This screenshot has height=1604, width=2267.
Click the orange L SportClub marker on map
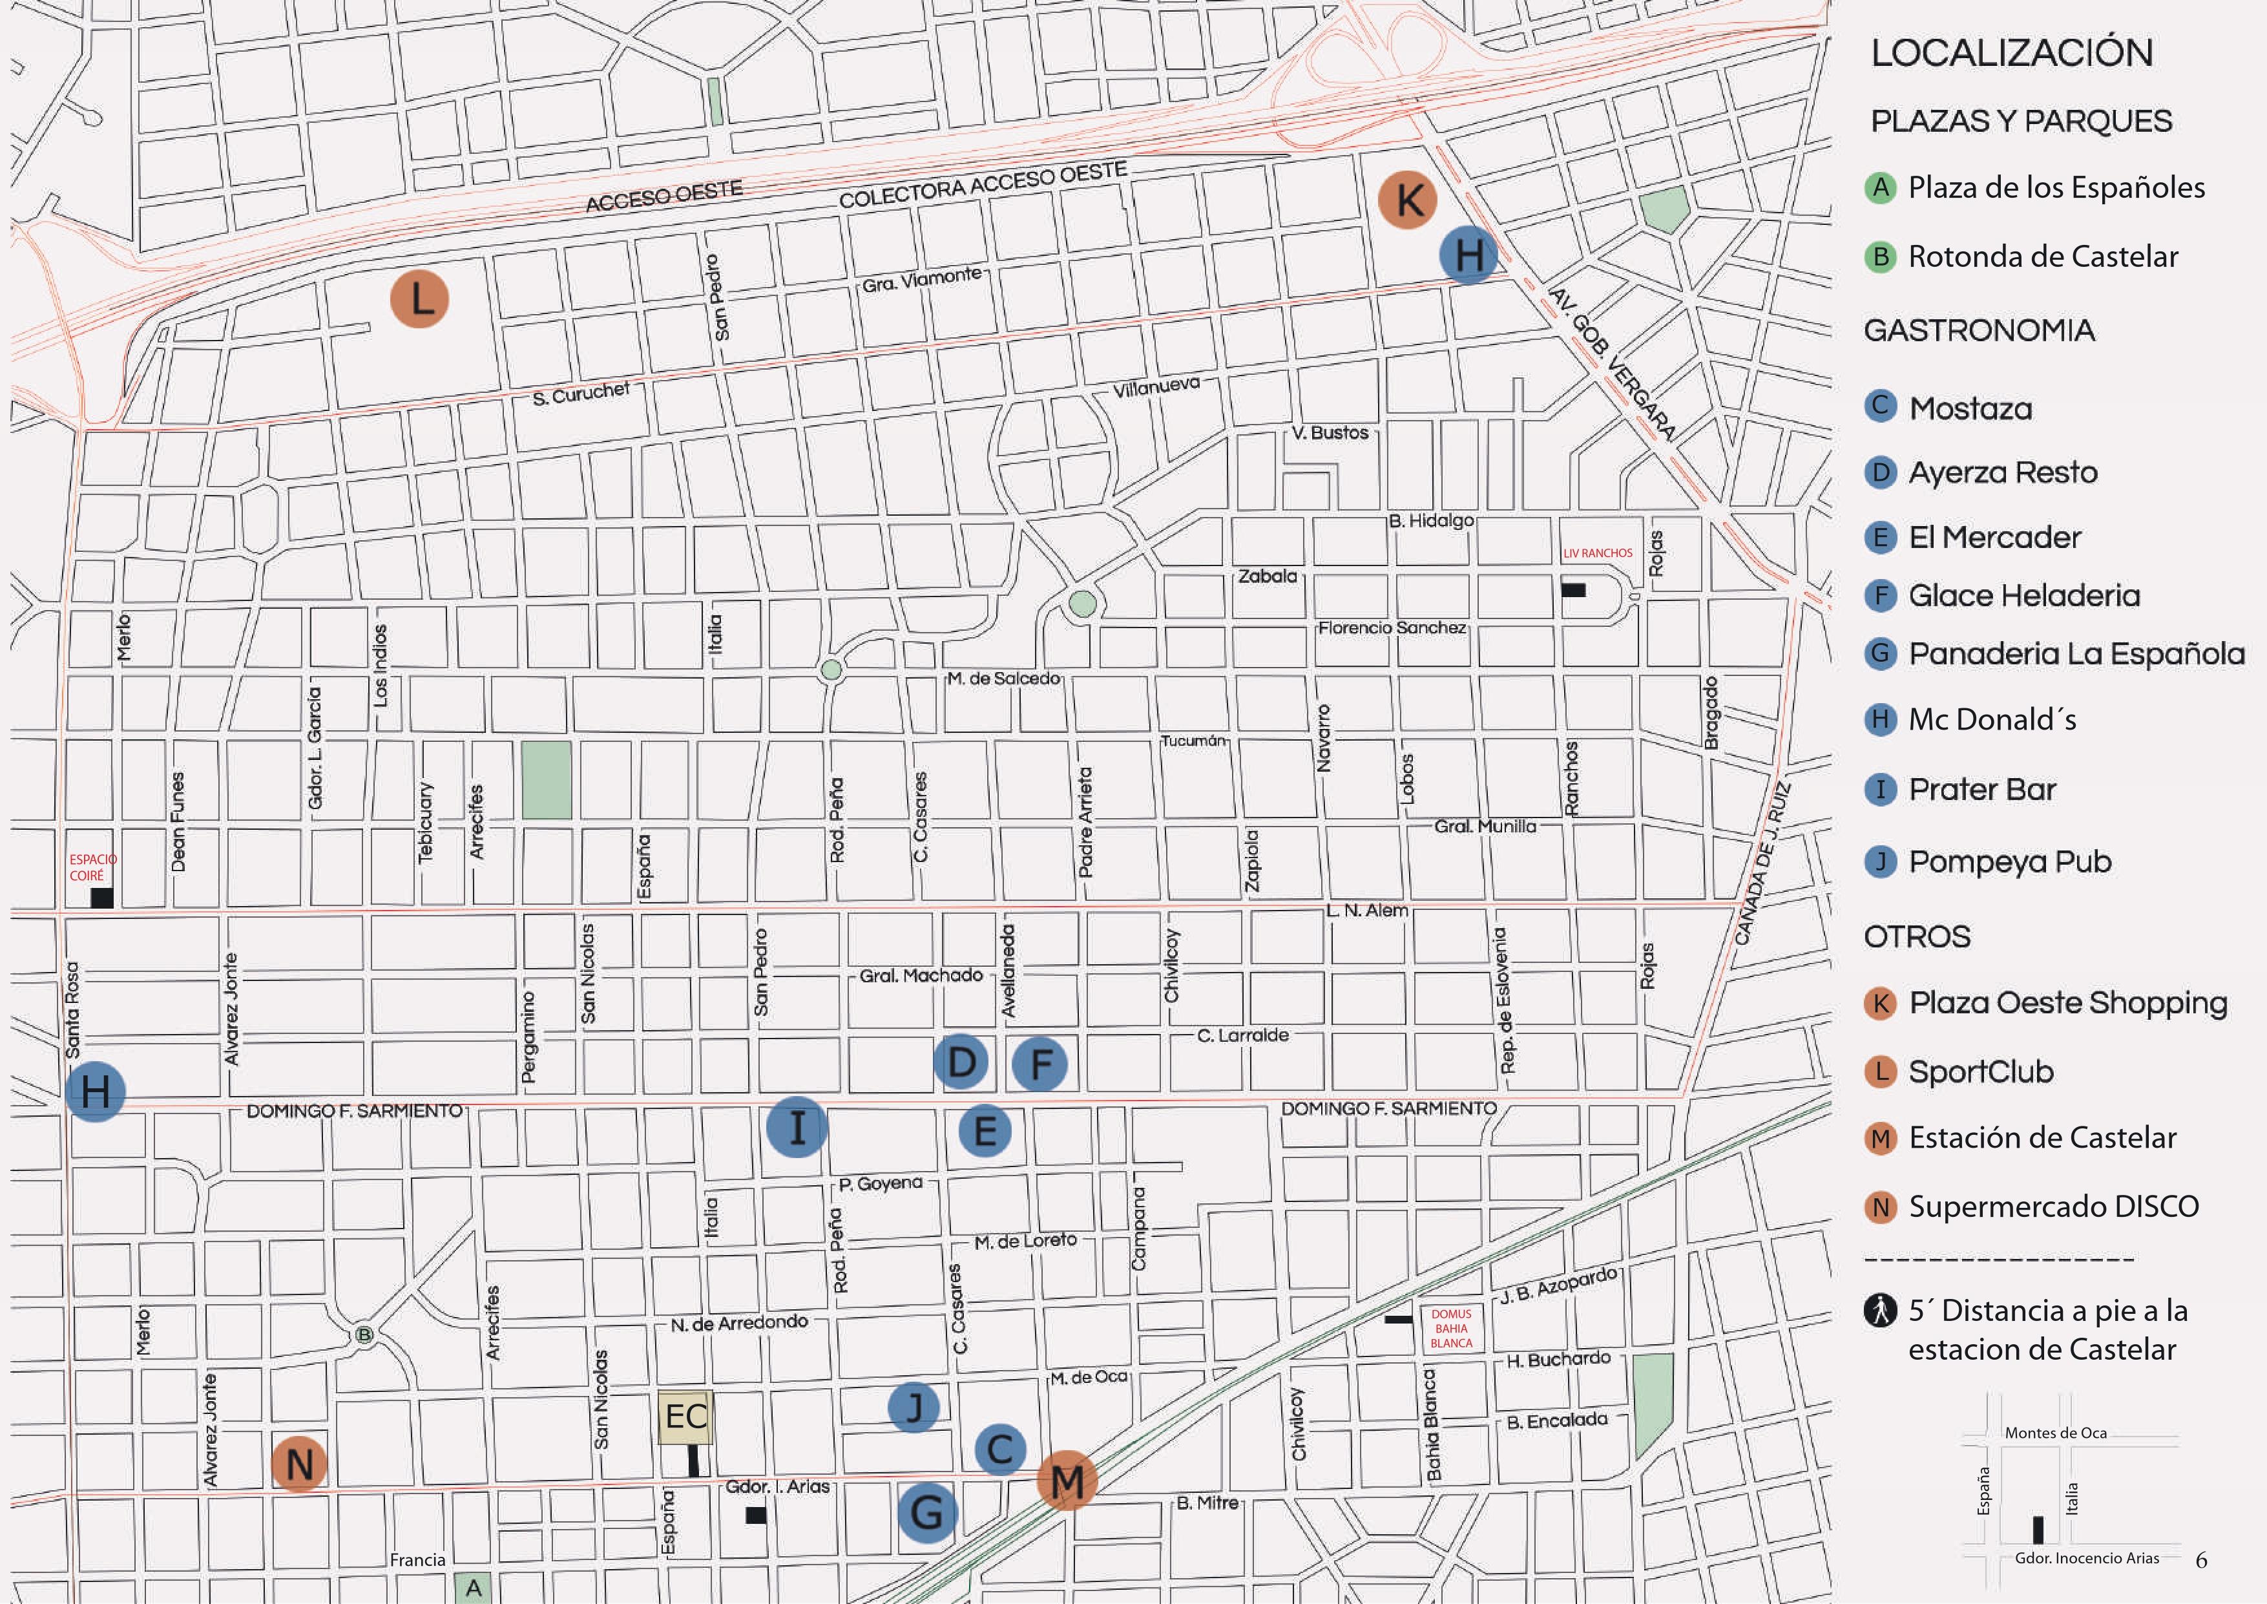click(420, 299)
